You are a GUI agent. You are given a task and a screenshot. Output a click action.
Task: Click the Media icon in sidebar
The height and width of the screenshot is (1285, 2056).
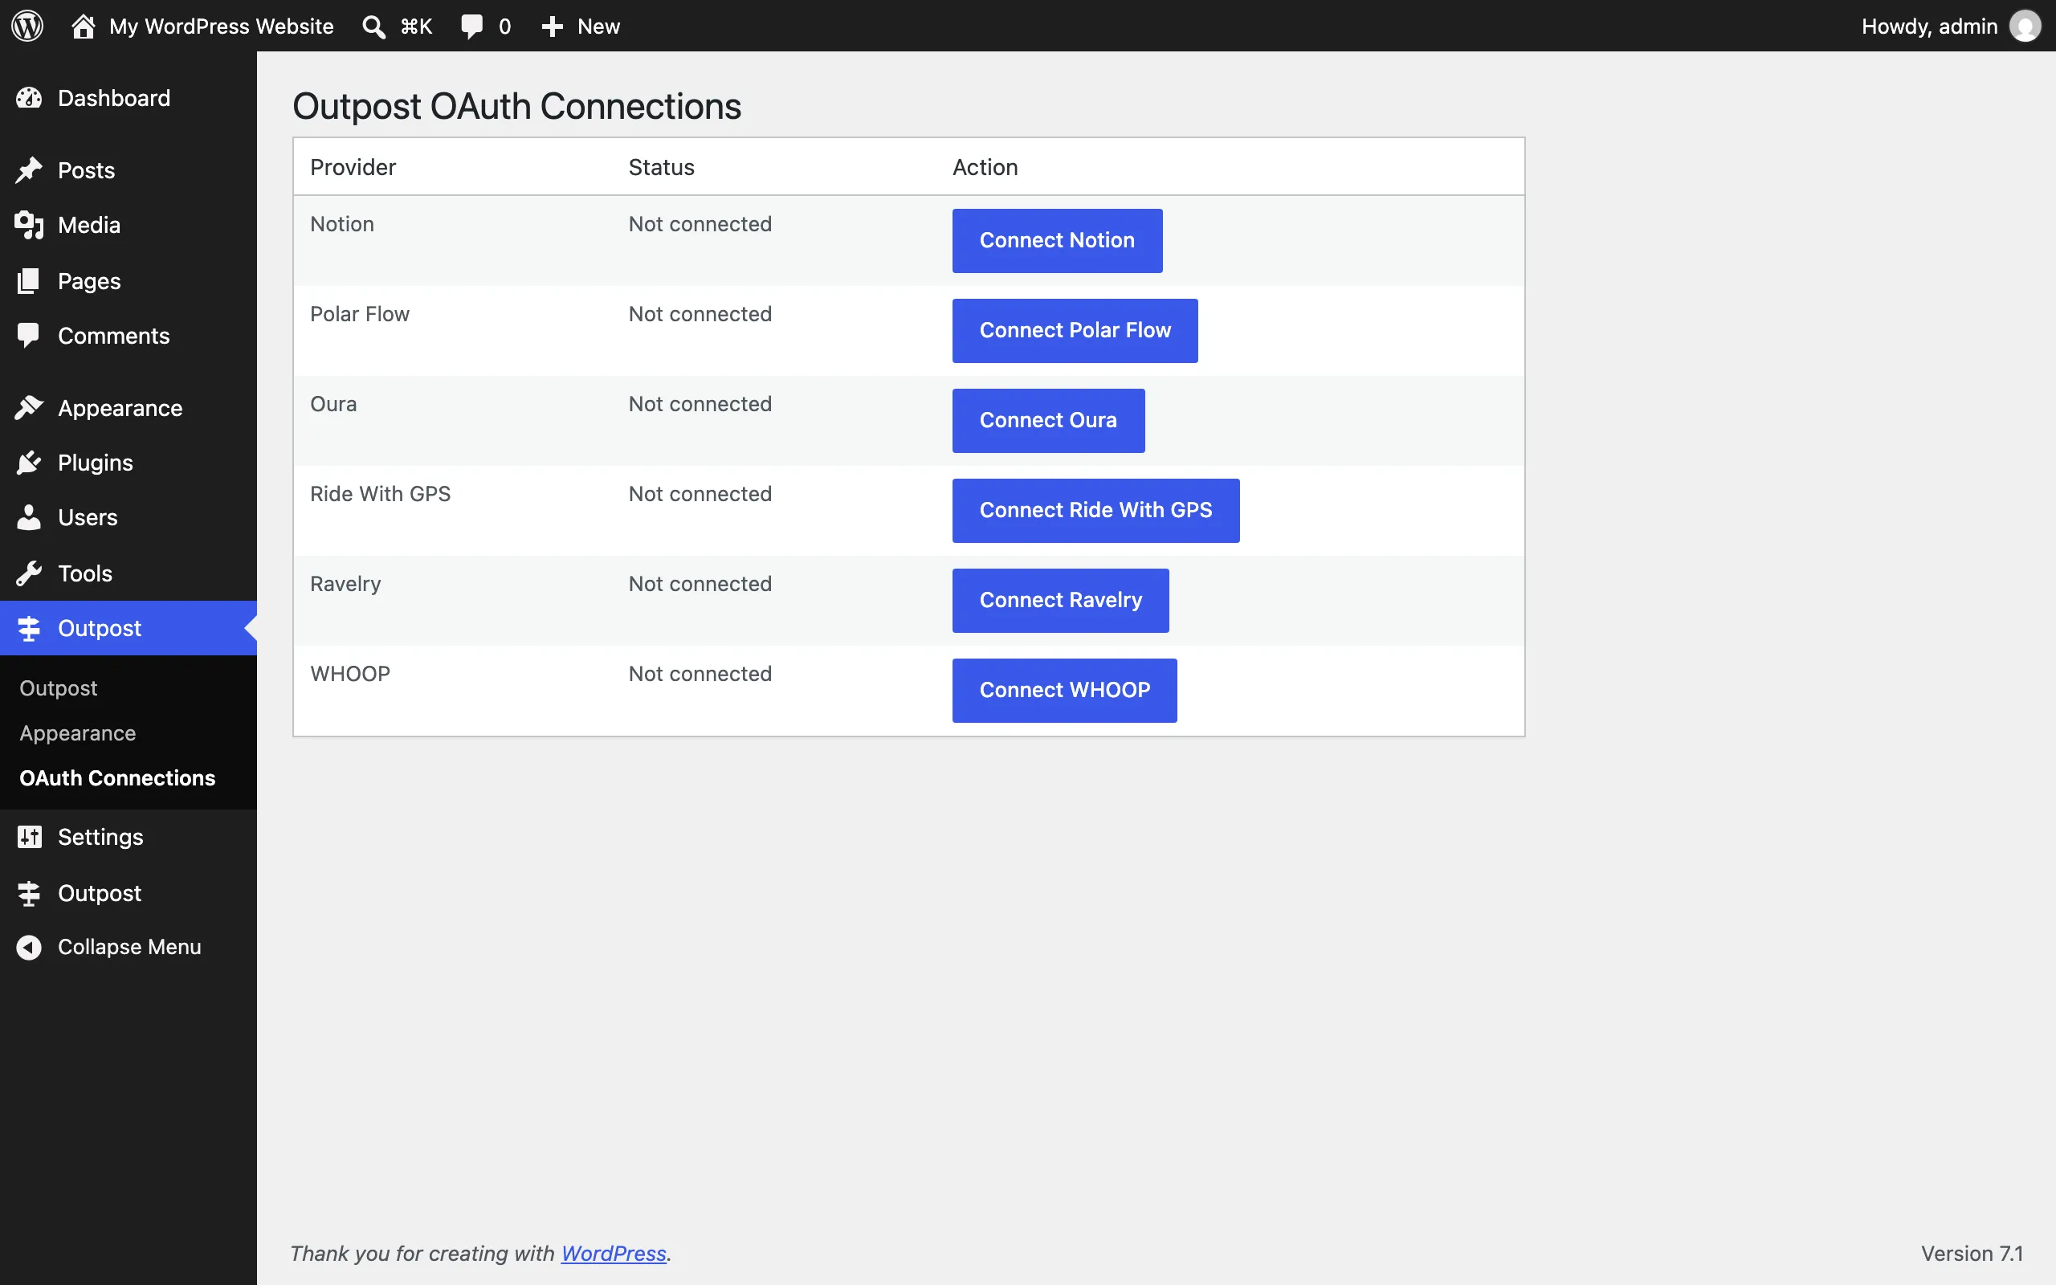coord(29,225)
